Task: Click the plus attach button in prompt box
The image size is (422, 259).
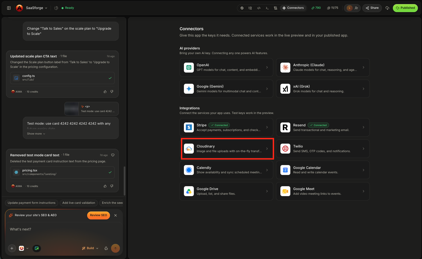Action: tap(12, 248)
